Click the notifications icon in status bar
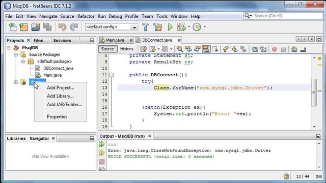 pyautogui.click(x=286, y=176)
